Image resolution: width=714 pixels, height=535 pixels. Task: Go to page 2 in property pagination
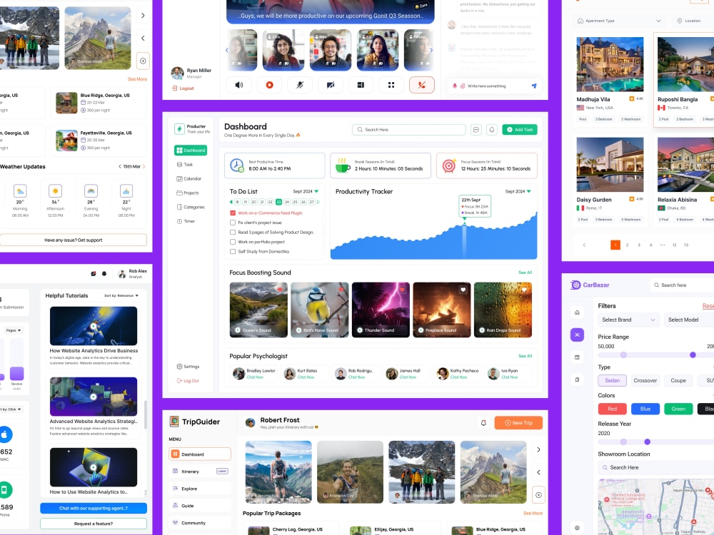pyautogui.click(x=627, y=245)
